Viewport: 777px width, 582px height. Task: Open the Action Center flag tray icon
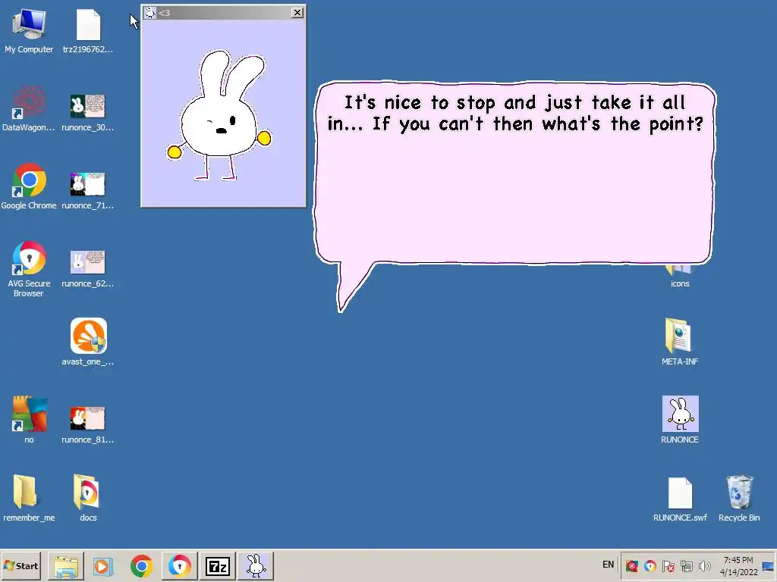pos(668,565)
